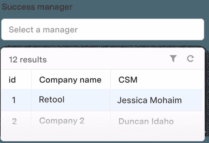Viewport: 209px width, 143px height.
Task: Click the id cell with value 1
Action: [x=14, y=100]
